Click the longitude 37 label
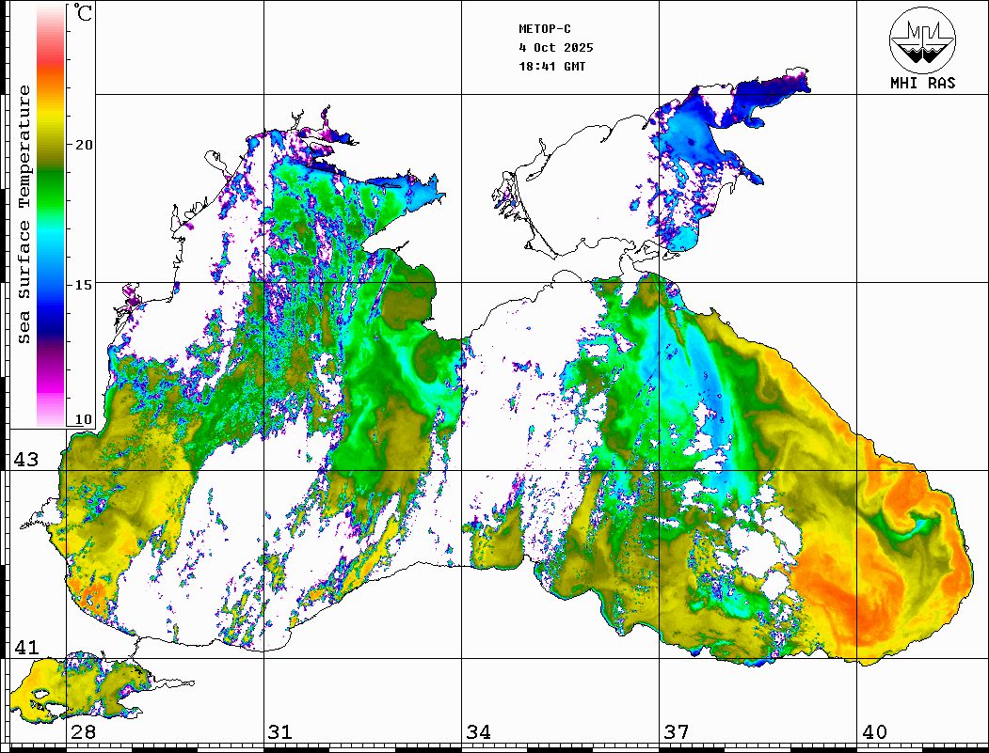 coord(675,732)
